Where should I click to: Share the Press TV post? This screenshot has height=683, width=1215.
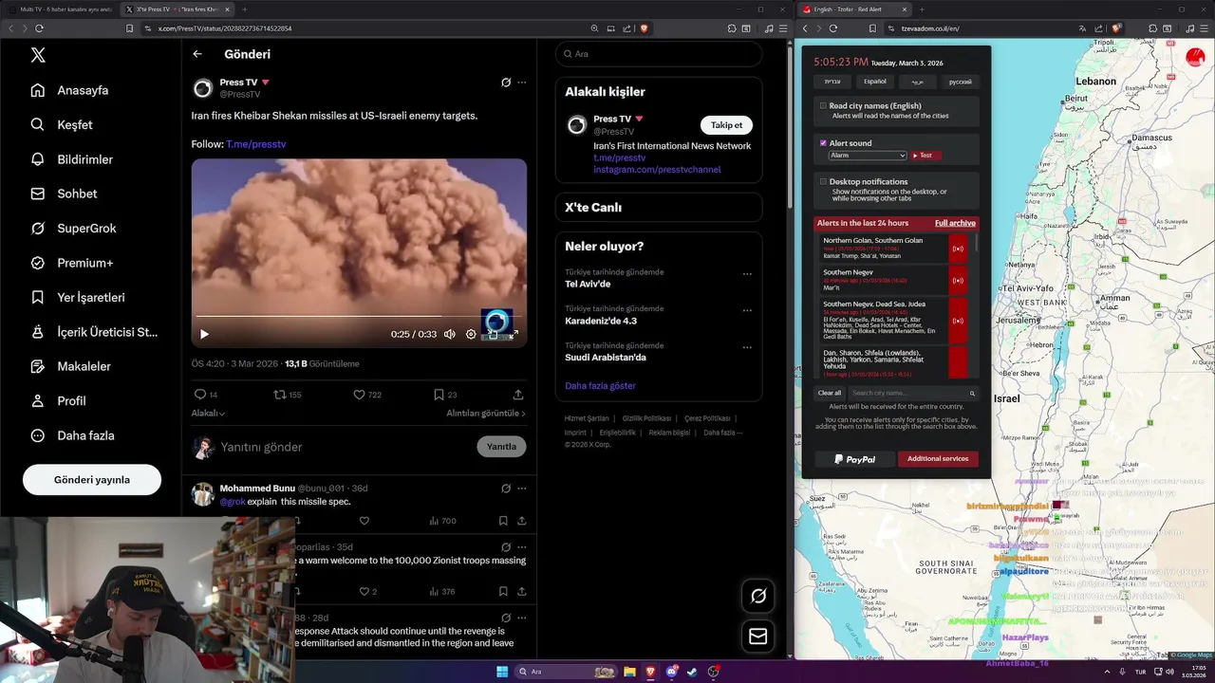(x=518, y=395)
